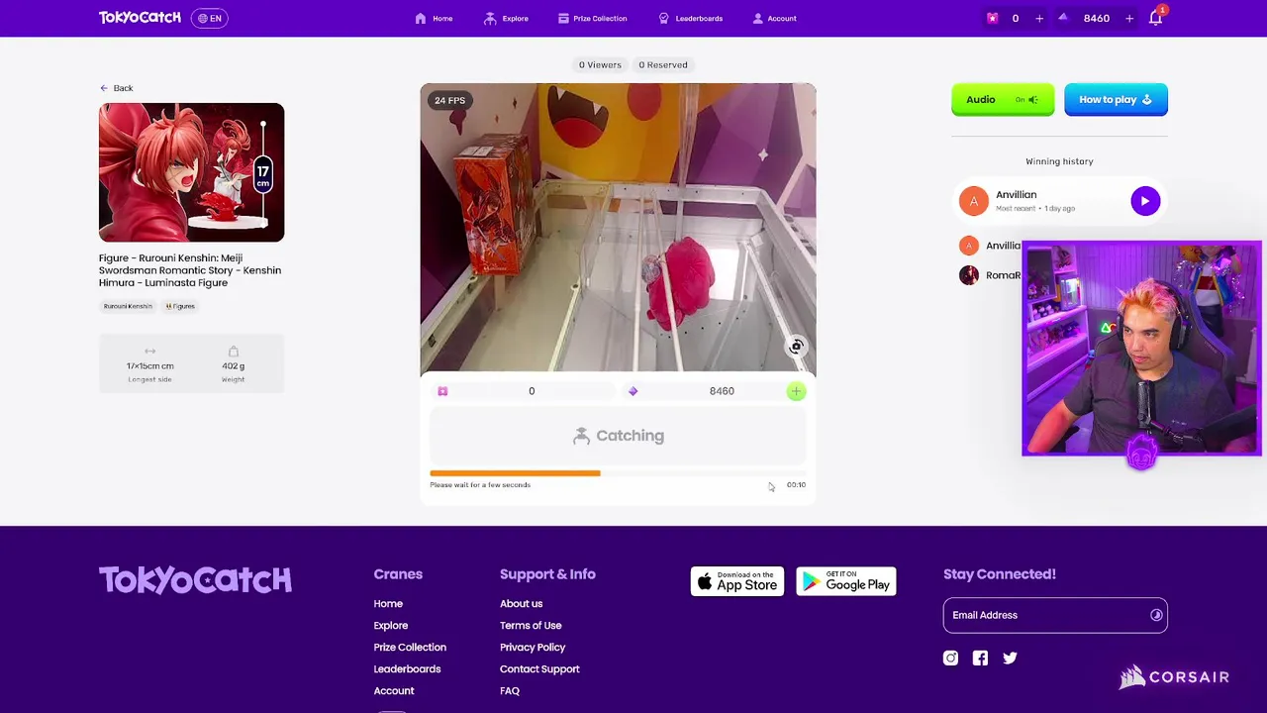Viewport: 1267px width, 713px height.
Task: Open footer Prize Collection link
Action: 410,647
